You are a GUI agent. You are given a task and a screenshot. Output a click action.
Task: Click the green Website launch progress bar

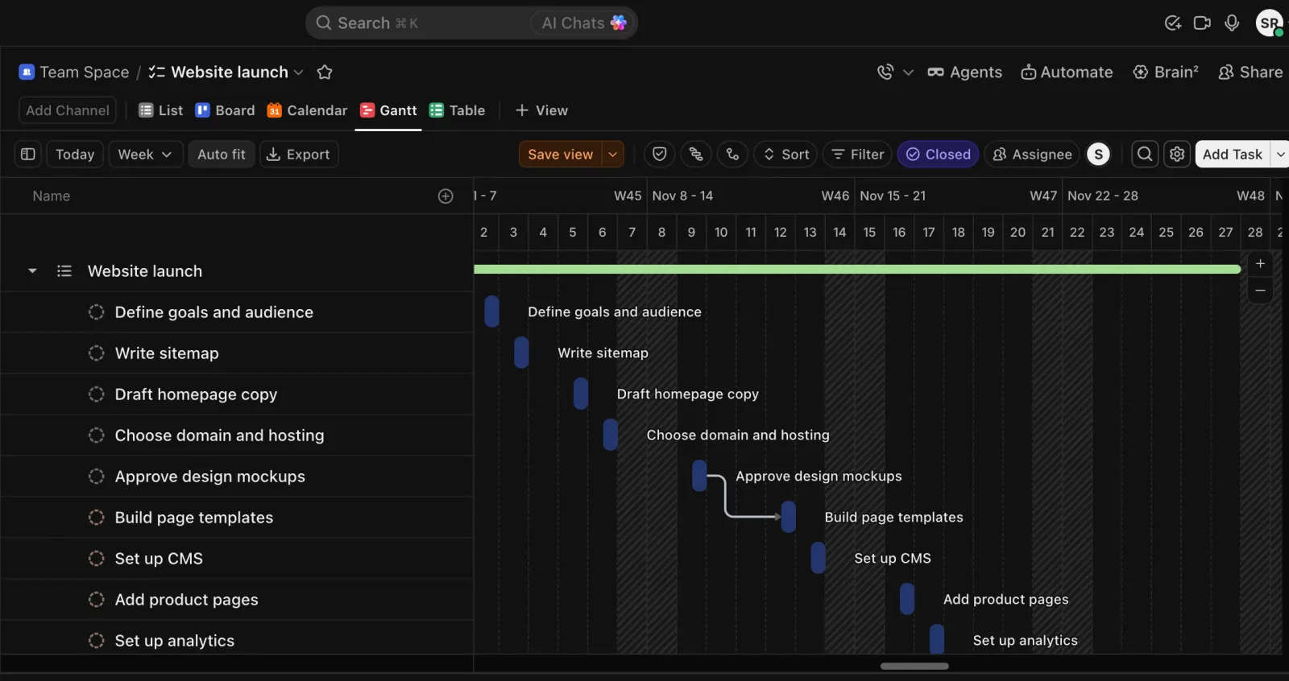point(857,269)
